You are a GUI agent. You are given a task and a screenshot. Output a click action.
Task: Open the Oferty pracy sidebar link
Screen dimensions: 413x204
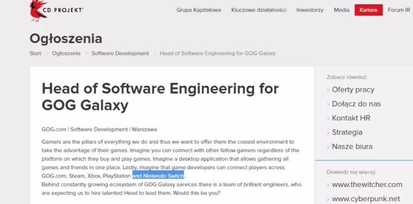pos(353,90)
